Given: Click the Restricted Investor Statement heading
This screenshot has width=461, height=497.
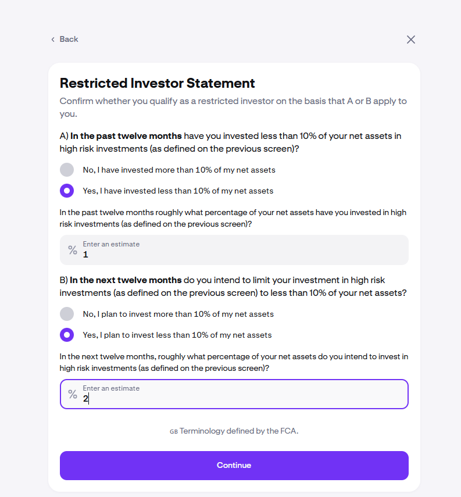Looking at the screenshot, I should [158, 83].
